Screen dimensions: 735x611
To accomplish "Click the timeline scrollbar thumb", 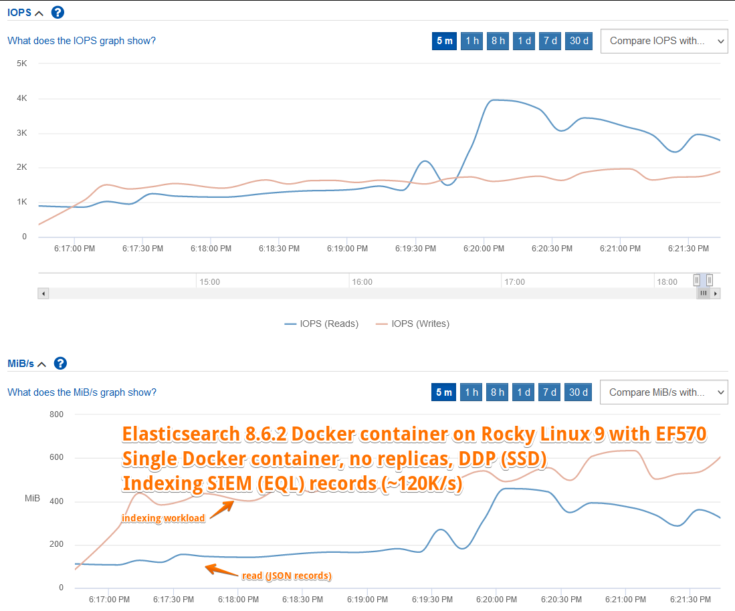I will coord(703,293).
